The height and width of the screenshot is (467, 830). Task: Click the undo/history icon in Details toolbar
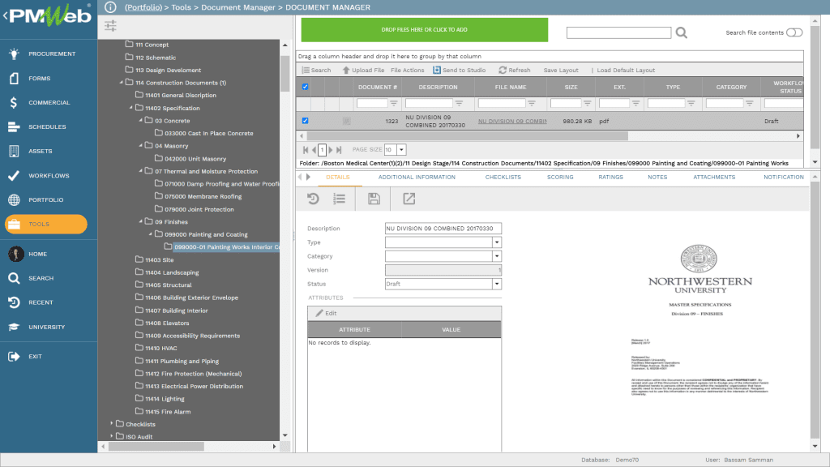pyautogui.click(x=313, y=199)
